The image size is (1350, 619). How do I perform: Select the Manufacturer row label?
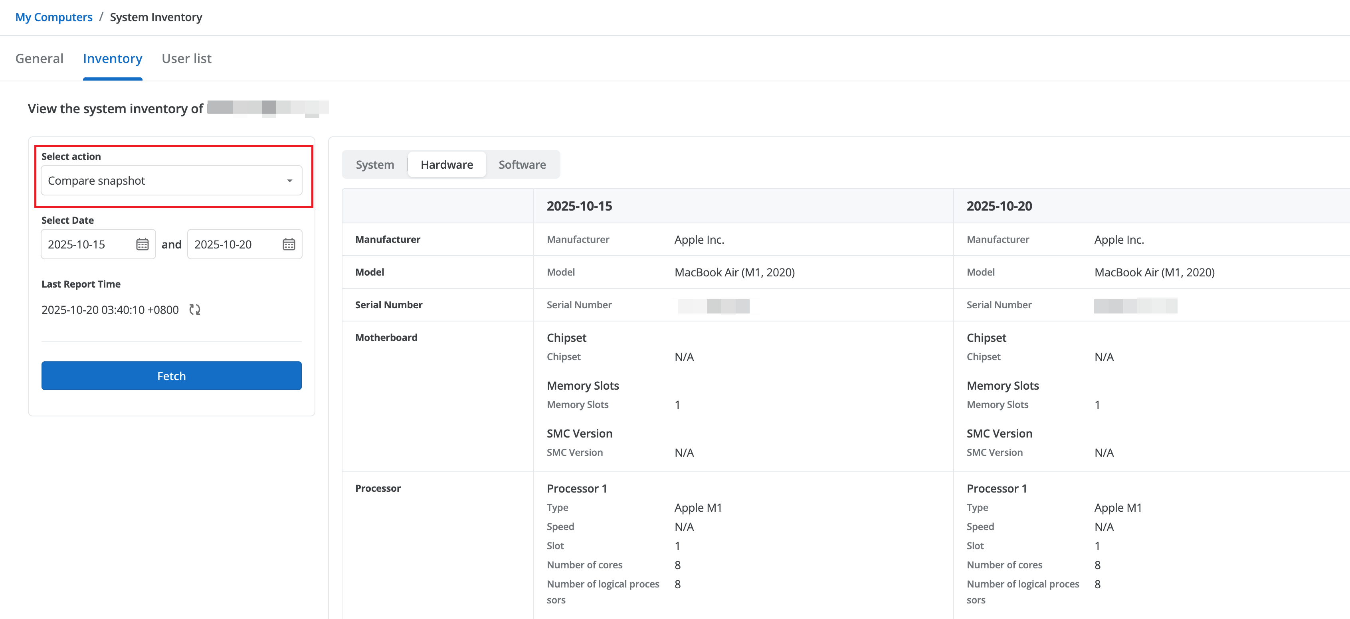[388, 239]
